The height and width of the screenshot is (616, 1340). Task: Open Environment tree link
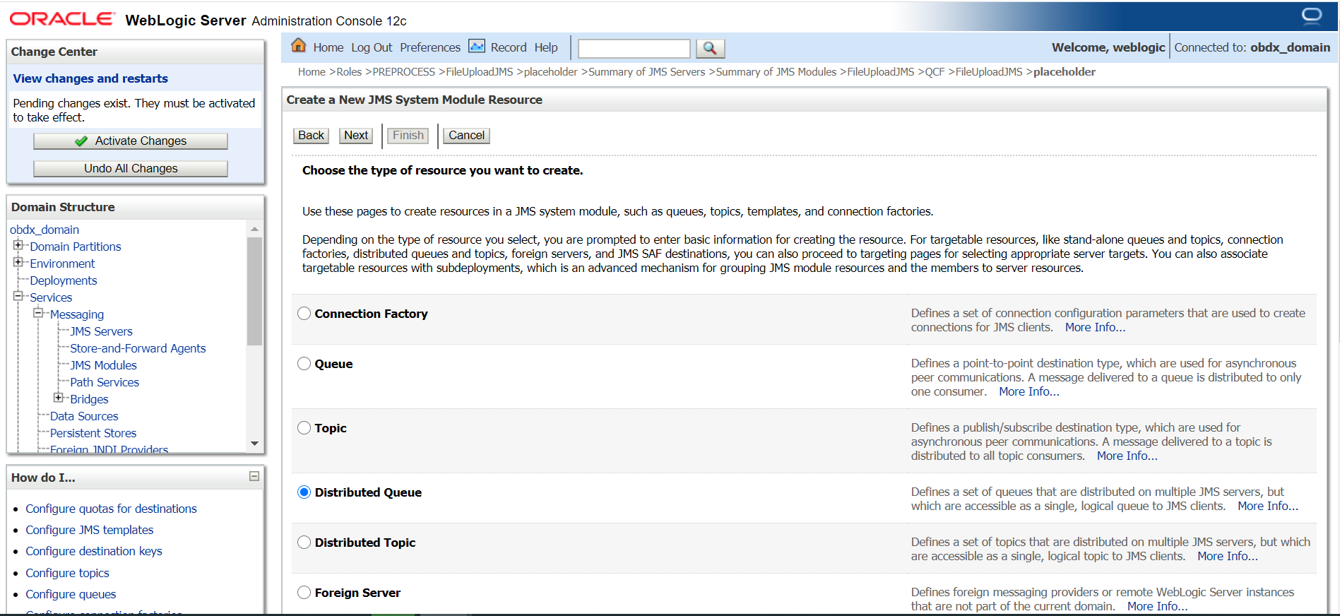tap(62, 263)
